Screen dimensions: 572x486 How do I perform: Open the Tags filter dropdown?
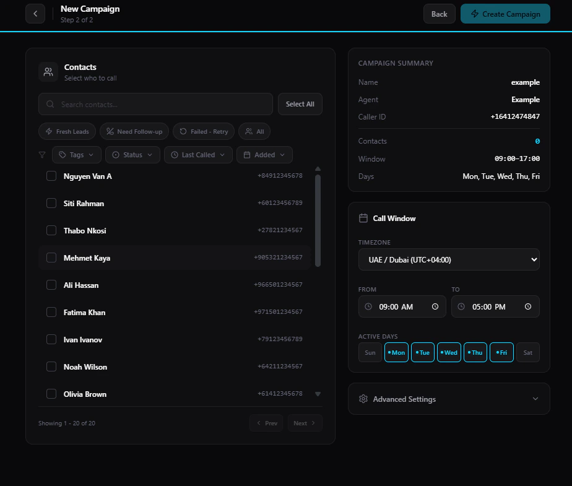[76, 155]
